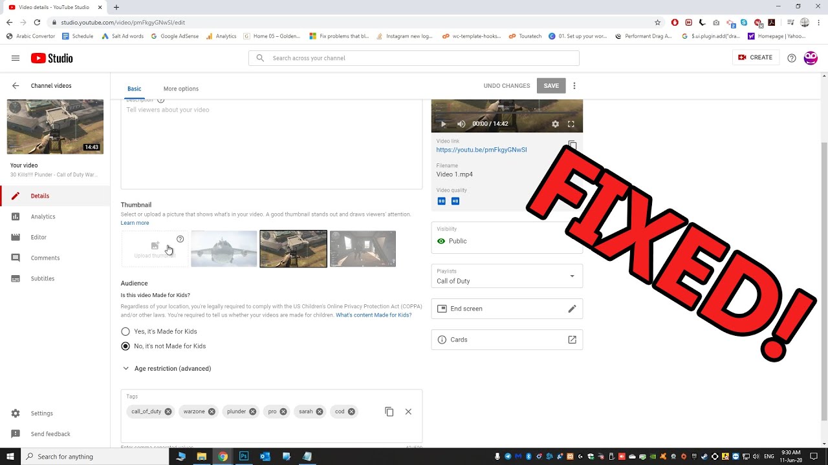
Task: Open the Visibility Public selector
Action: tap(507, 236)
